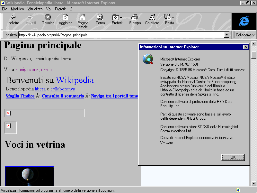Print the page with Stampa

pos(135,20)
